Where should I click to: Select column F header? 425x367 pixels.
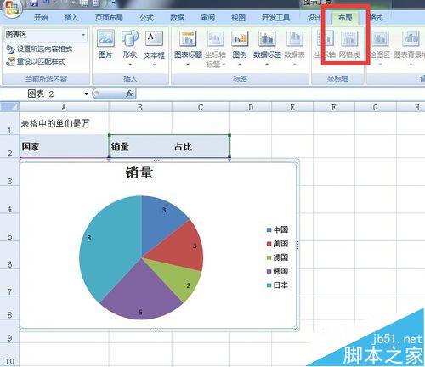point(334,107)
